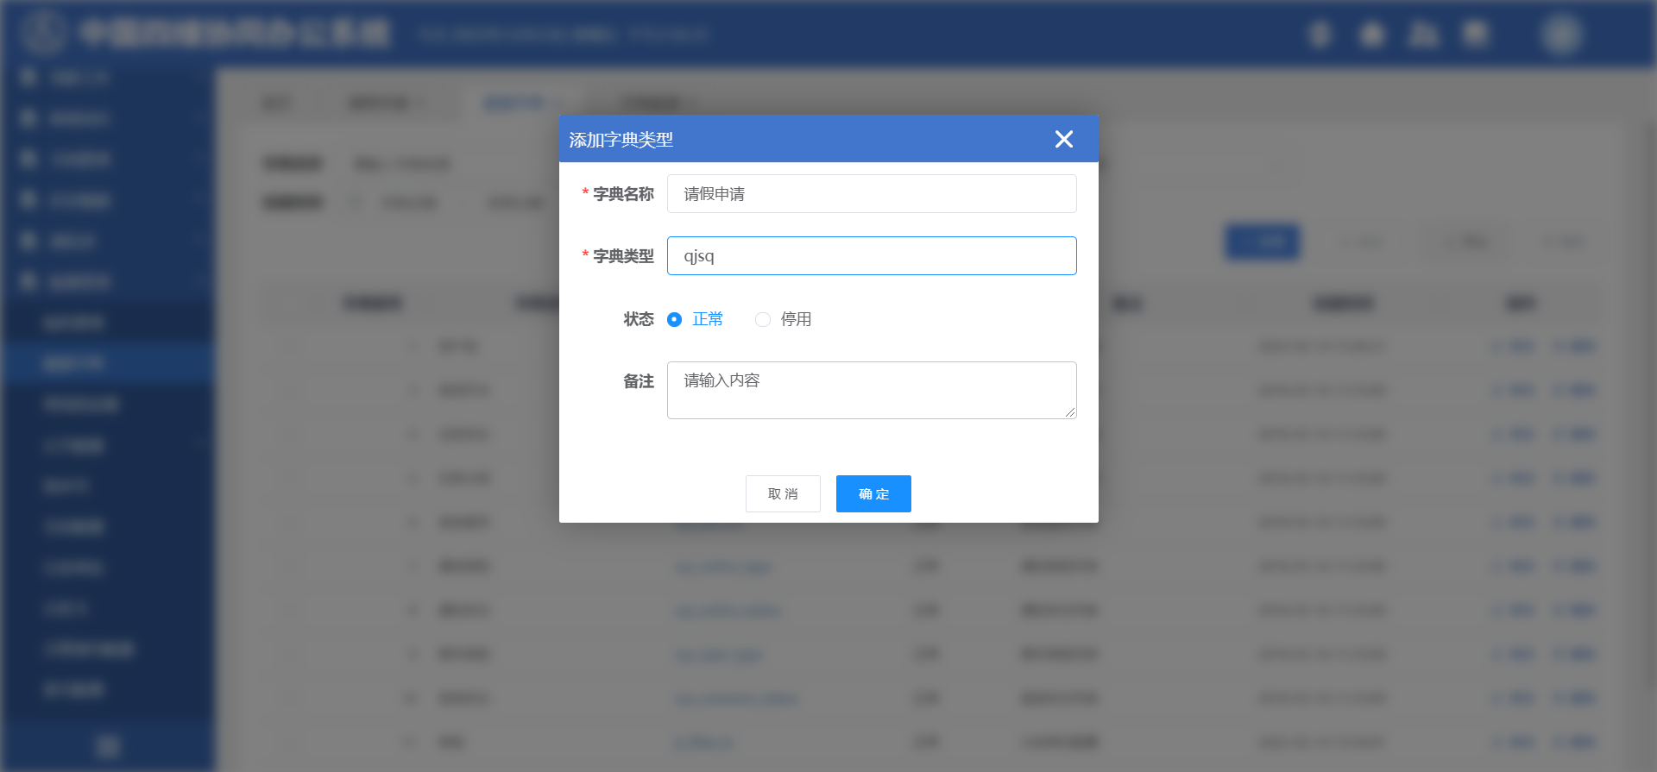Grab the 备注 textarea resize handle
The image size is (1657, 772).
click(x=1070, y=413)
